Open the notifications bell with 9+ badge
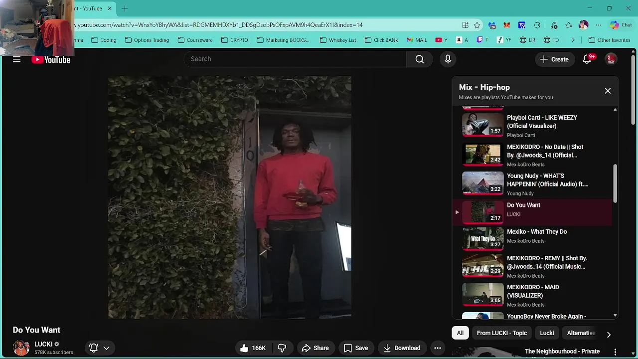638x359 pixels. tap(587, 59)
